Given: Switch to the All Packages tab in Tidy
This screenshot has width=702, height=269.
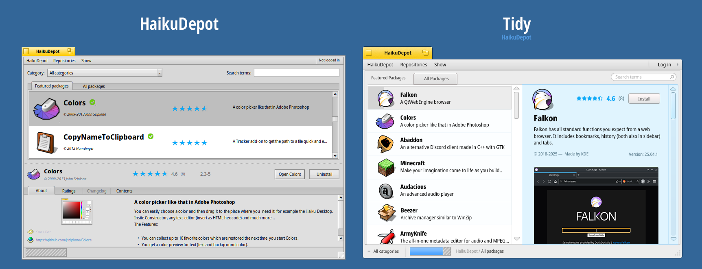Looking at the screenshot, I should coord(436,79).
